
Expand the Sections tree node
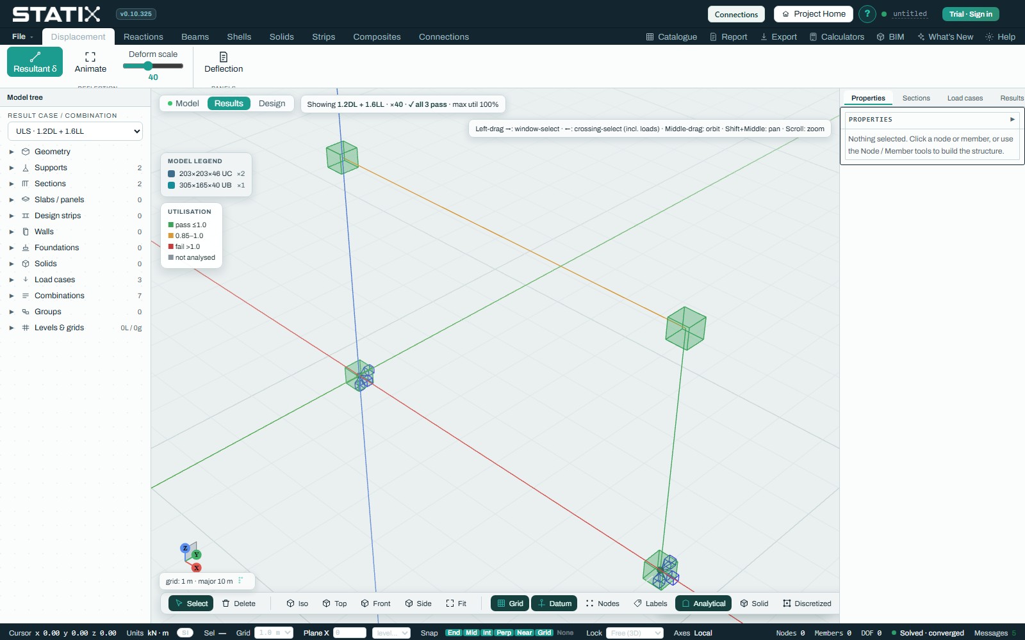tap(12, 184)
